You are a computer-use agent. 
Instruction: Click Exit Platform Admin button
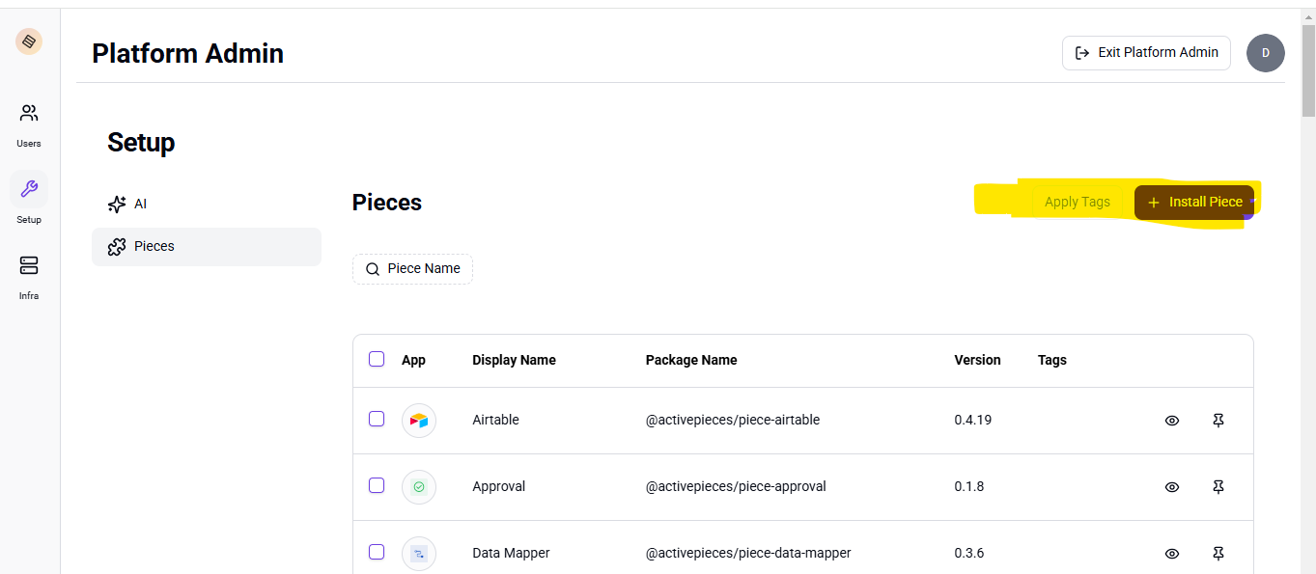(x=1146, y=53)
